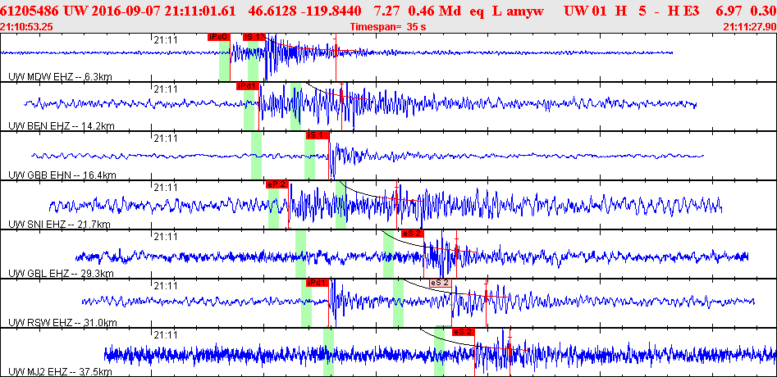Image resolution: width=777 pixels, height=377 pixels.
Task: Click the UW SNI EHZ station label
Action: pos(60,225)
